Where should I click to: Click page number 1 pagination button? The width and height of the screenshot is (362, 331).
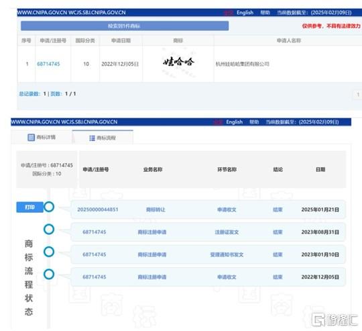[x=358, y=95]
